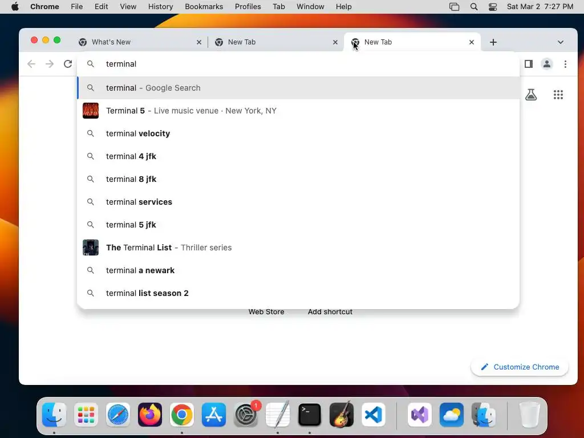Image resolution: width=584 pixels, height=438 pixels.
Task: Open TextEdit from the Dock
Action: click(278, 415)
